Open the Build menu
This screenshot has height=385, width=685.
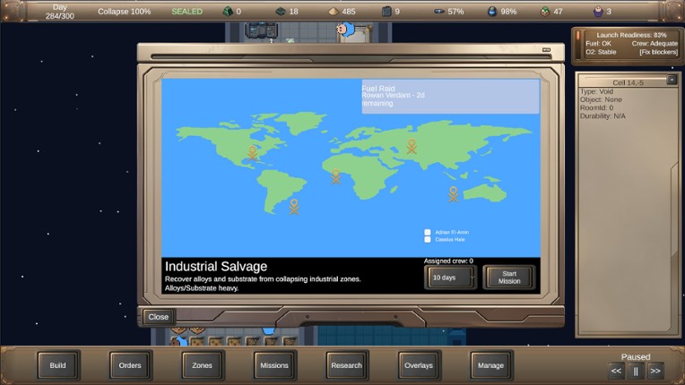click(57, 365)
